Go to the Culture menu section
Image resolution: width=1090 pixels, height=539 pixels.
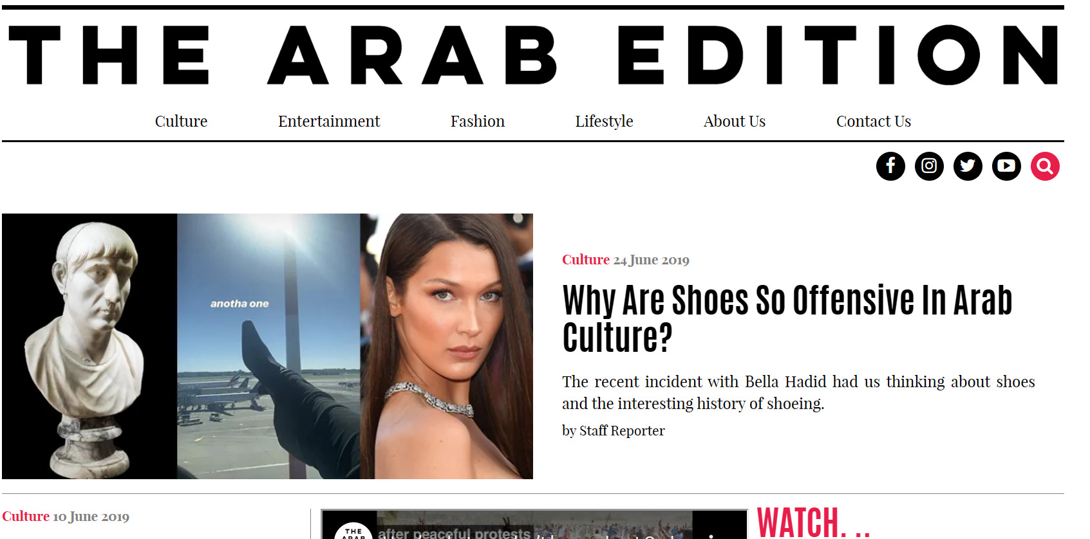[x=181, y=122]
